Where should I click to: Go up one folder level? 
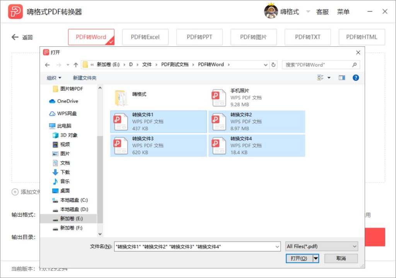coord(76,65)
